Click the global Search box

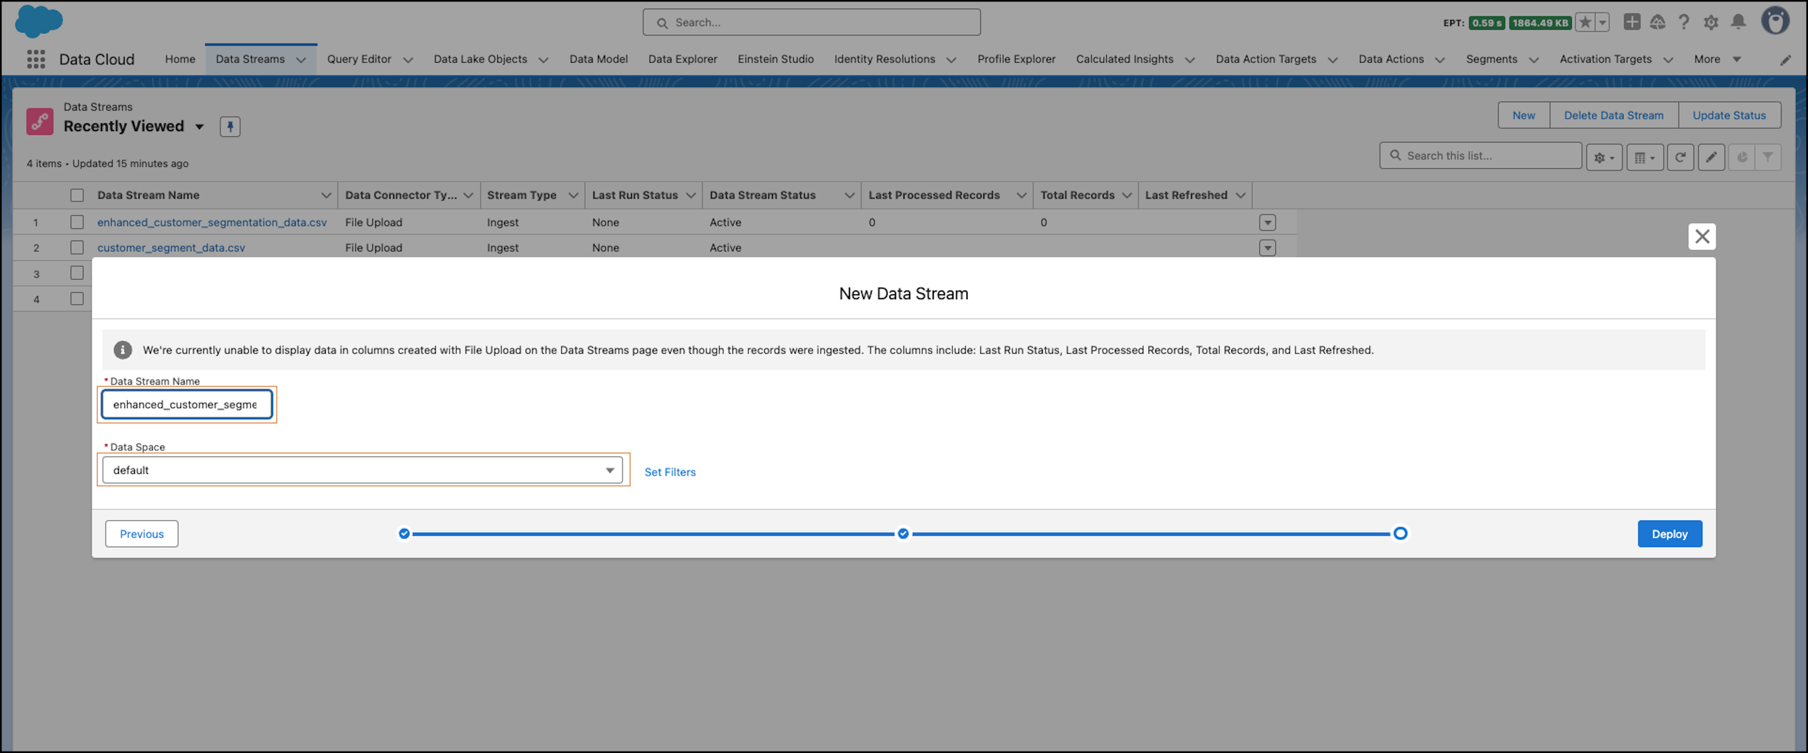pyautogui.click(x=811, y=22)
